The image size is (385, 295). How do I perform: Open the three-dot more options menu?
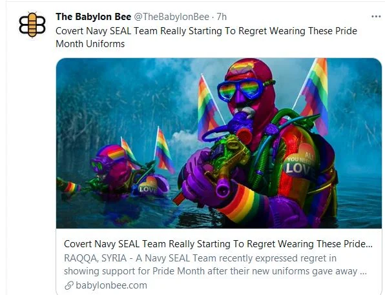[x=376, y=17]
